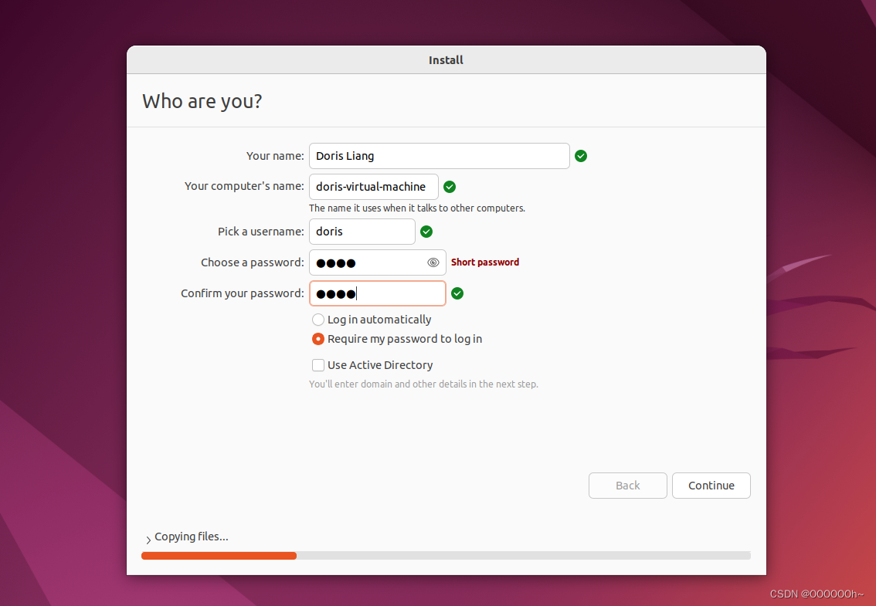Click the Pick a username: label
This screenshot has width=876, height=606.
(x=261, y=232)
